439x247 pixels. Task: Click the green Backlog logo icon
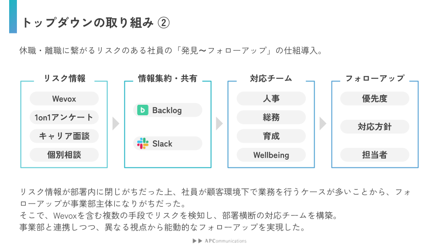click(x=143, y=110)
